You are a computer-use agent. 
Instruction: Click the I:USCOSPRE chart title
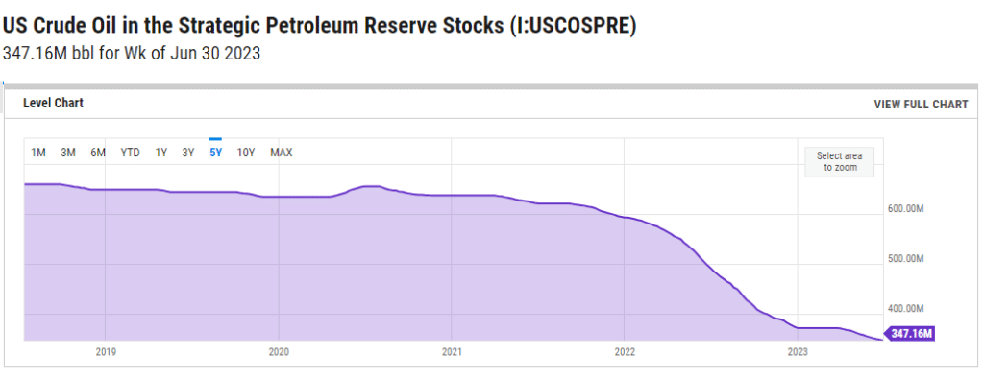(319, 26)
